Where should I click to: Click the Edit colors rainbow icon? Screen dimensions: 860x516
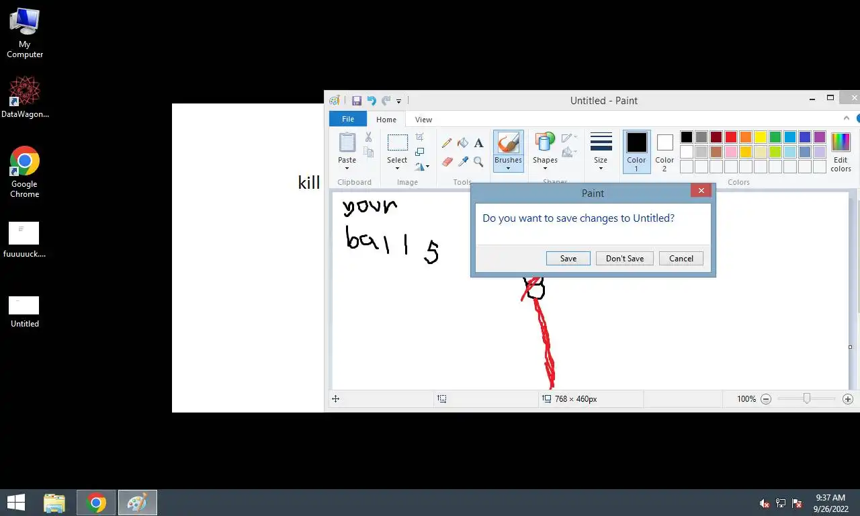point(841,142)
